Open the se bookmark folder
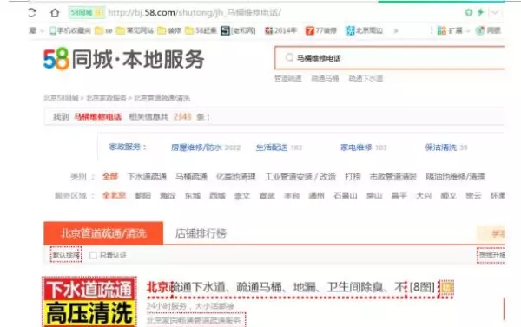This screenshot has width=521, height=327. click(103, 31)
